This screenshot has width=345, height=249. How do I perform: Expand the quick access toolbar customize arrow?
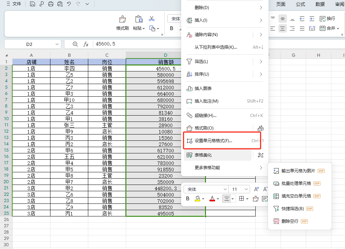87,4
